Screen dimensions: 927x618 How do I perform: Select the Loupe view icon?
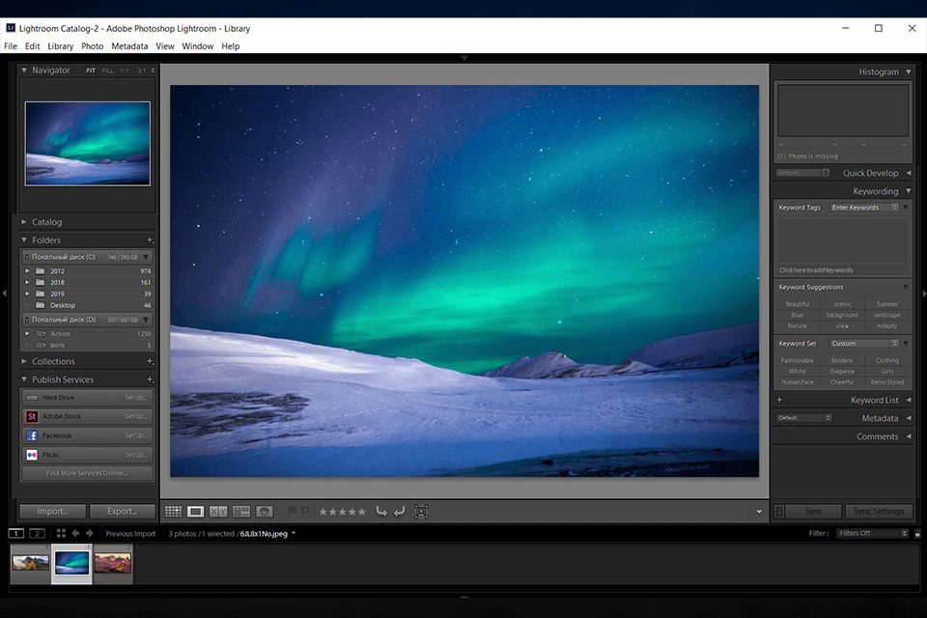[x=195, y=511]
